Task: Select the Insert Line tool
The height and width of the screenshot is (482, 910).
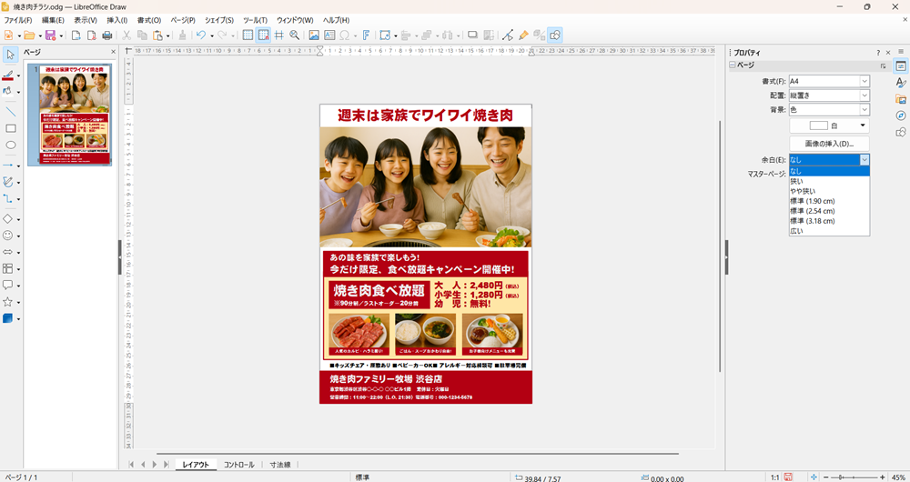Action: click(x=10, y=112)
